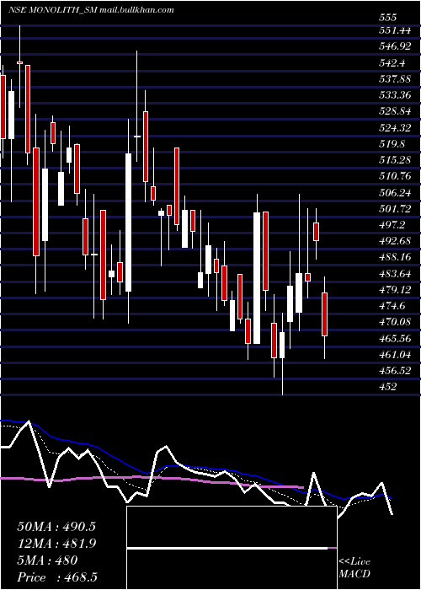The width and height of the screenshot is (421, 590).
Task: Select the 506.24 price axis label
Action: 394,193
